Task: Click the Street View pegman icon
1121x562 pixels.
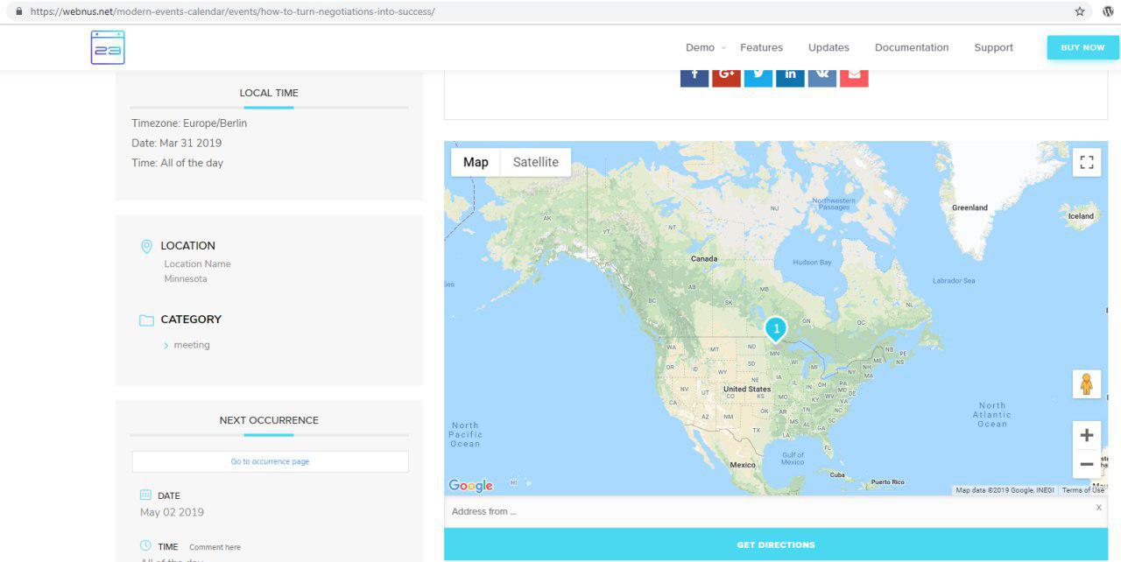Action: click(x=1086, y=384)
